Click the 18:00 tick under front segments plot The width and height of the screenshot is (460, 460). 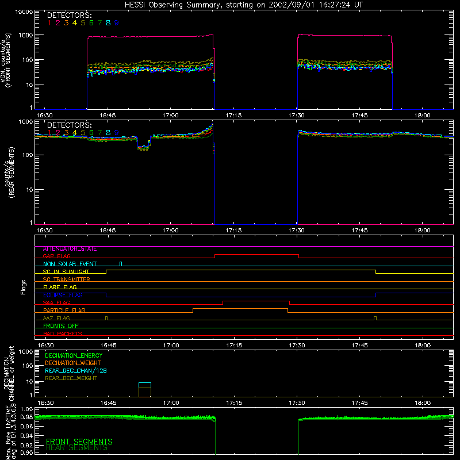coord(423,116)
